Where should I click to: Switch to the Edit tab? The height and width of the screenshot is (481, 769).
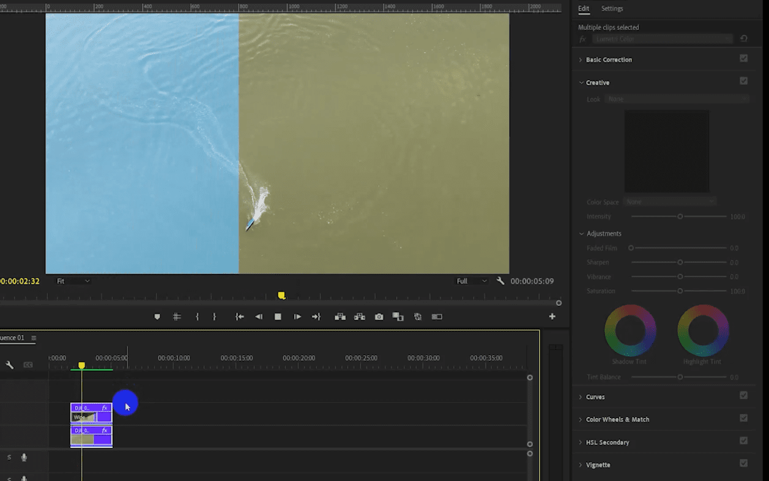[x=584, y=9]
